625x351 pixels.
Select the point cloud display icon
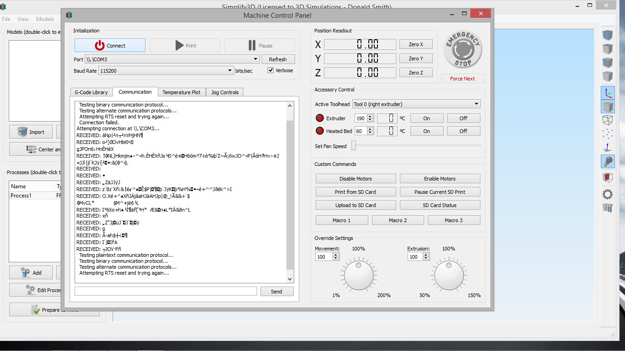[x=608, y=134]
